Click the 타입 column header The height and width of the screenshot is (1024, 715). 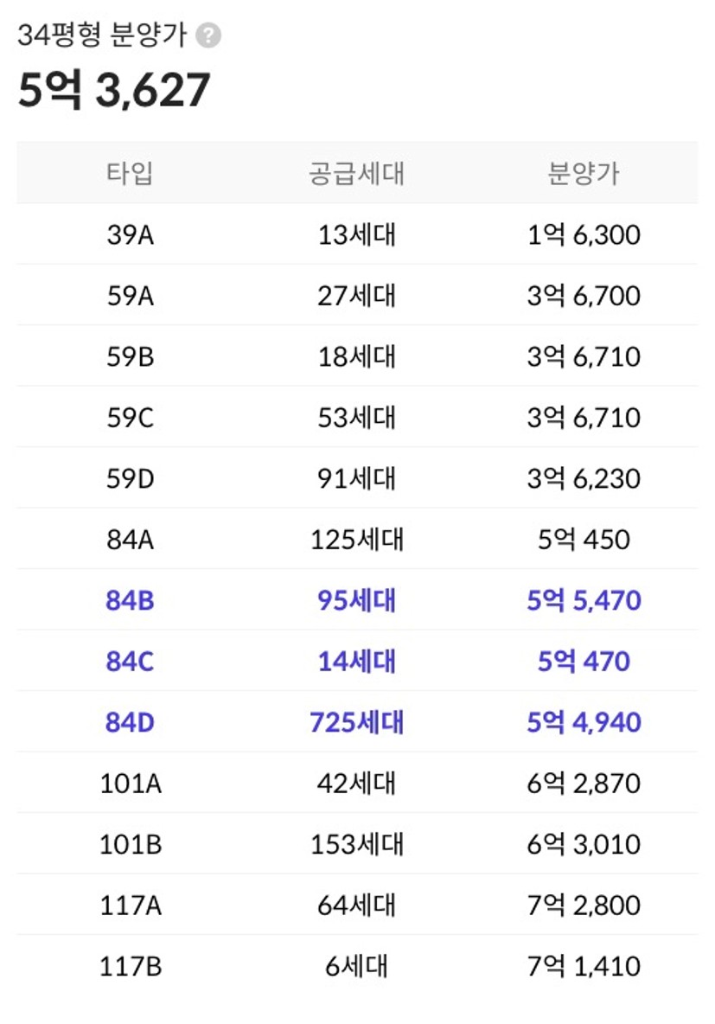(130, 173)
